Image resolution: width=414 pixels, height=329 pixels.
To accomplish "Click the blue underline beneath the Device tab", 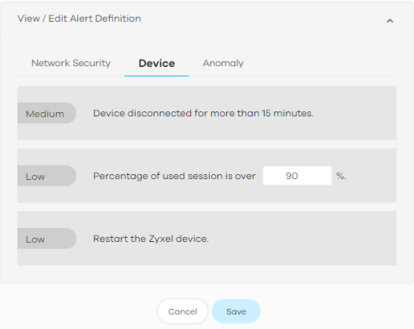I will pyautogui.click(x=157, y=75).
